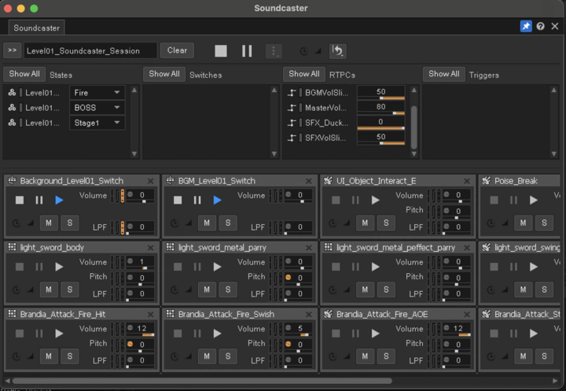This screenshot has height=391, width=566.
Task: Click Show All for RTPCs
Action: pos(304,74)
